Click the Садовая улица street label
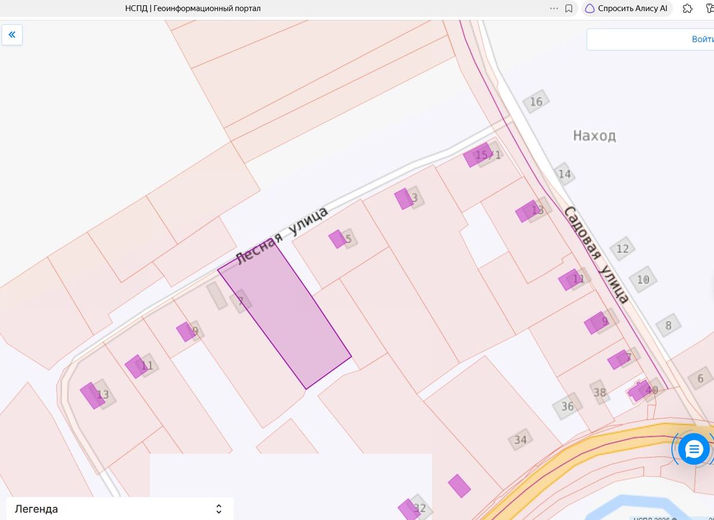This screenshot has height=520, width=714. tap(596, 255)
